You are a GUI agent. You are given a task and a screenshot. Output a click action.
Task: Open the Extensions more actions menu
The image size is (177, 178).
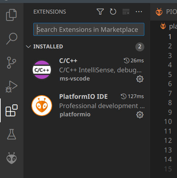point(139,12)
